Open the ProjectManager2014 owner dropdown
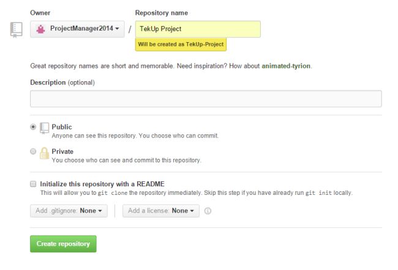 [77, 29]
